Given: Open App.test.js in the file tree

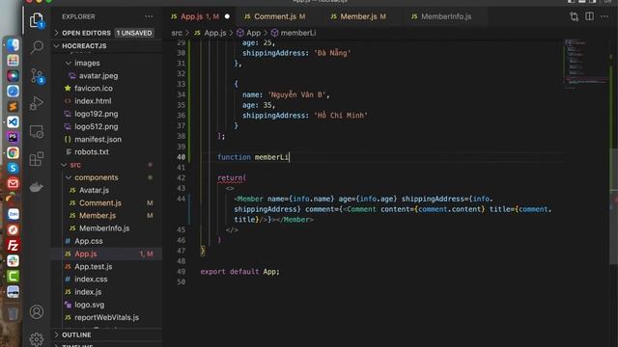Looking at the screenshot, I should point(93,267).
